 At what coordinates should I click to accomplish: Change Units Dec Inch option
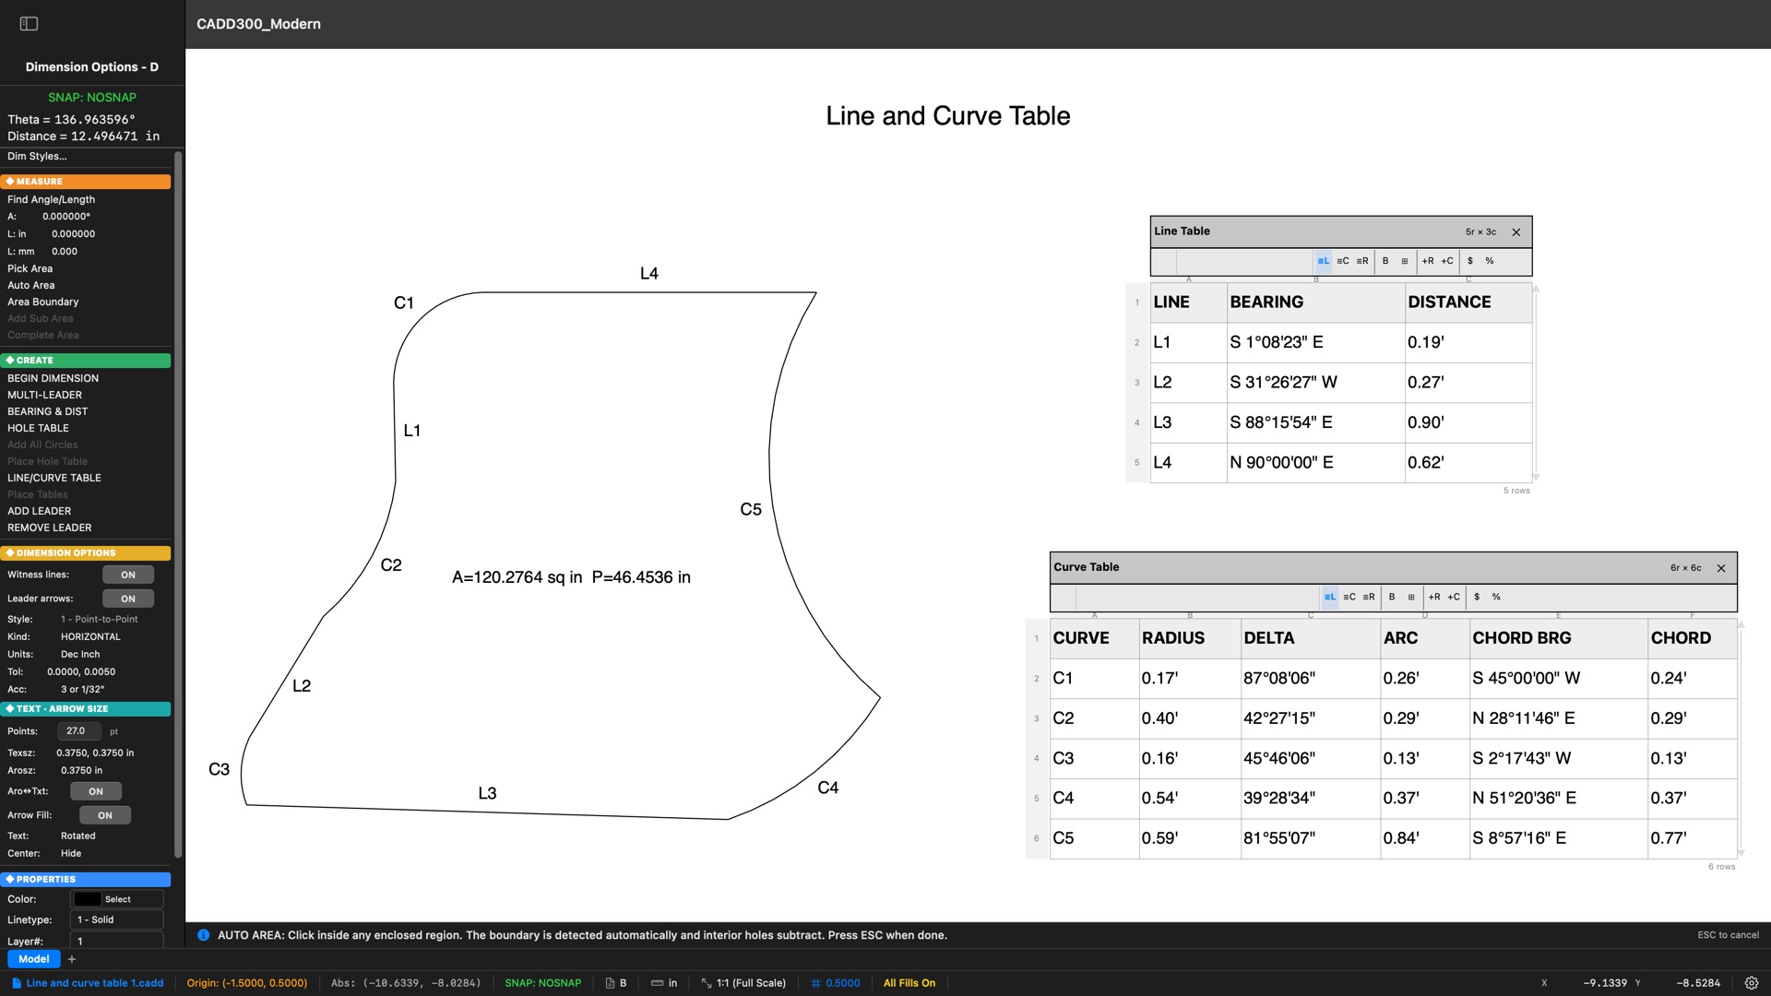click(80, 655)
